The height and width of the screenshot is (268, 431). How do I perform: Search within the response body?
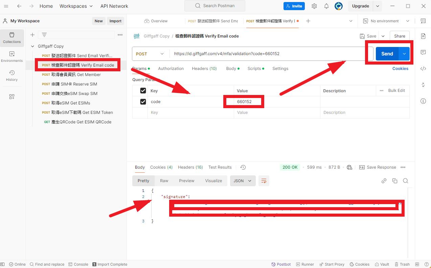406,181
